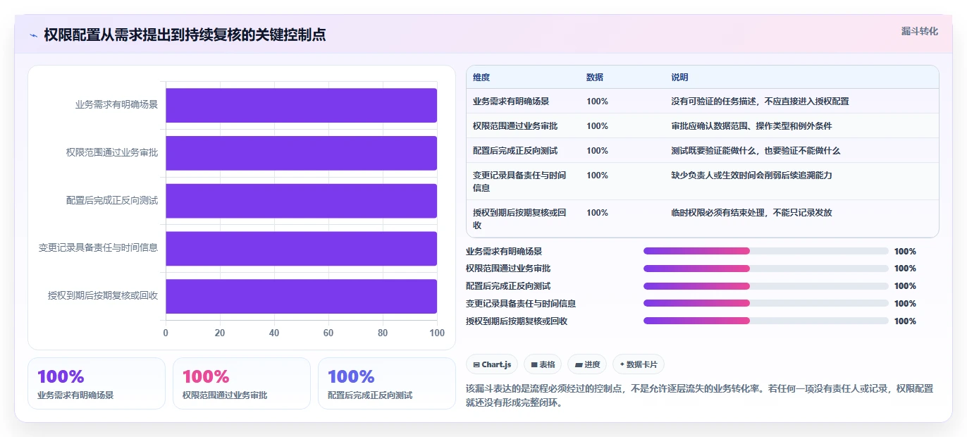Viewport: 967px width, 437px height.
Task: Click chart axis label 权限范围通过业务审批
Action: point(112,153)
